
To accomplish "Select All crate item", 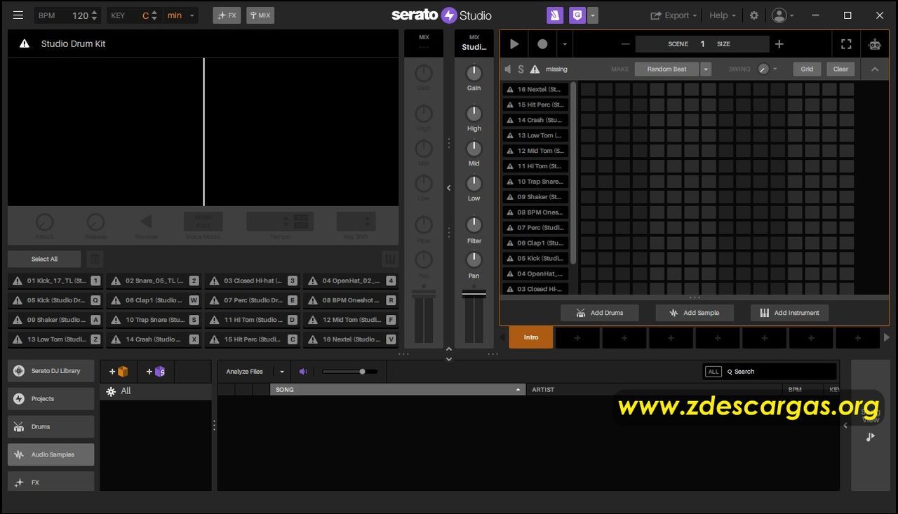I will pos(156,391).
